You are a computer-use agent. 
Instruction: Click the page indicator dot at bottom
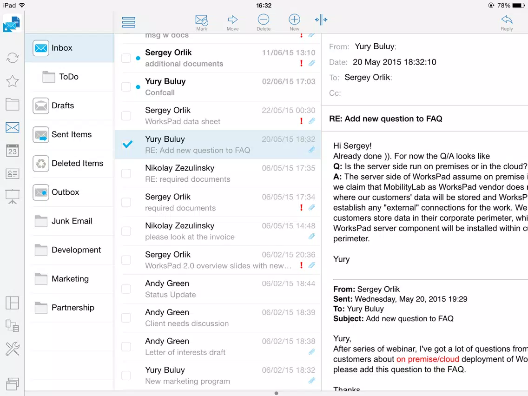276,393
